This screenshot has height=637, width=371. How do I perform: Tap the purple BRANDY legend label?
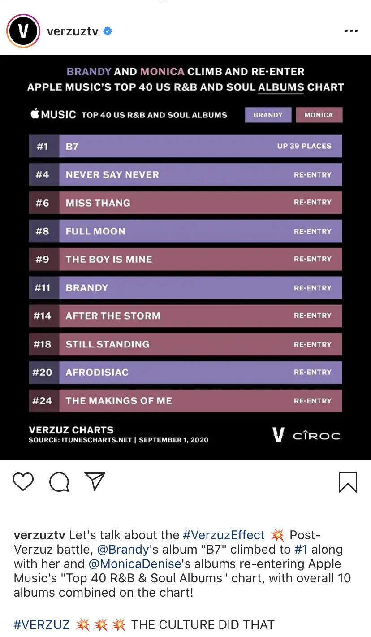(268, 115)
